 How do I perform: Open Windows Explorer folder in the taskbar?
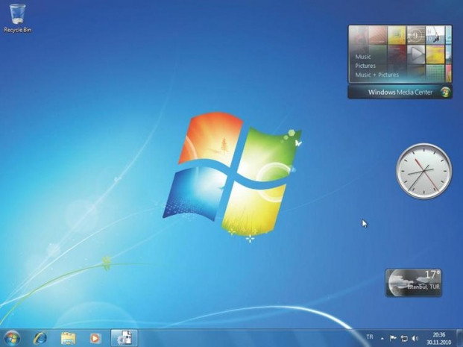[68, 338]
